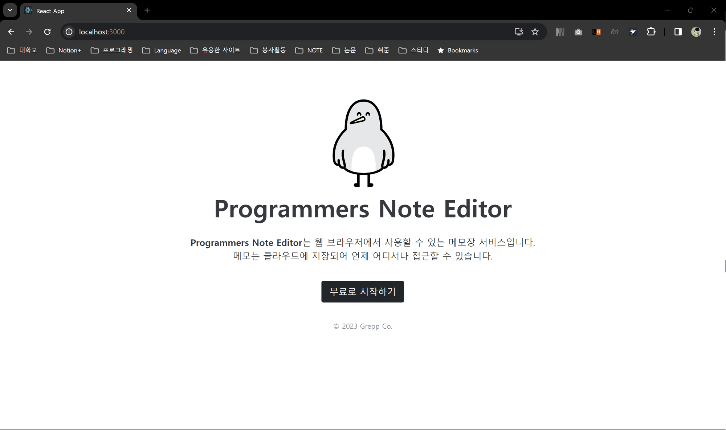Open the tab search dropdown
The height and width of the screenshot is (430, 726).
(x=10, y=10)
